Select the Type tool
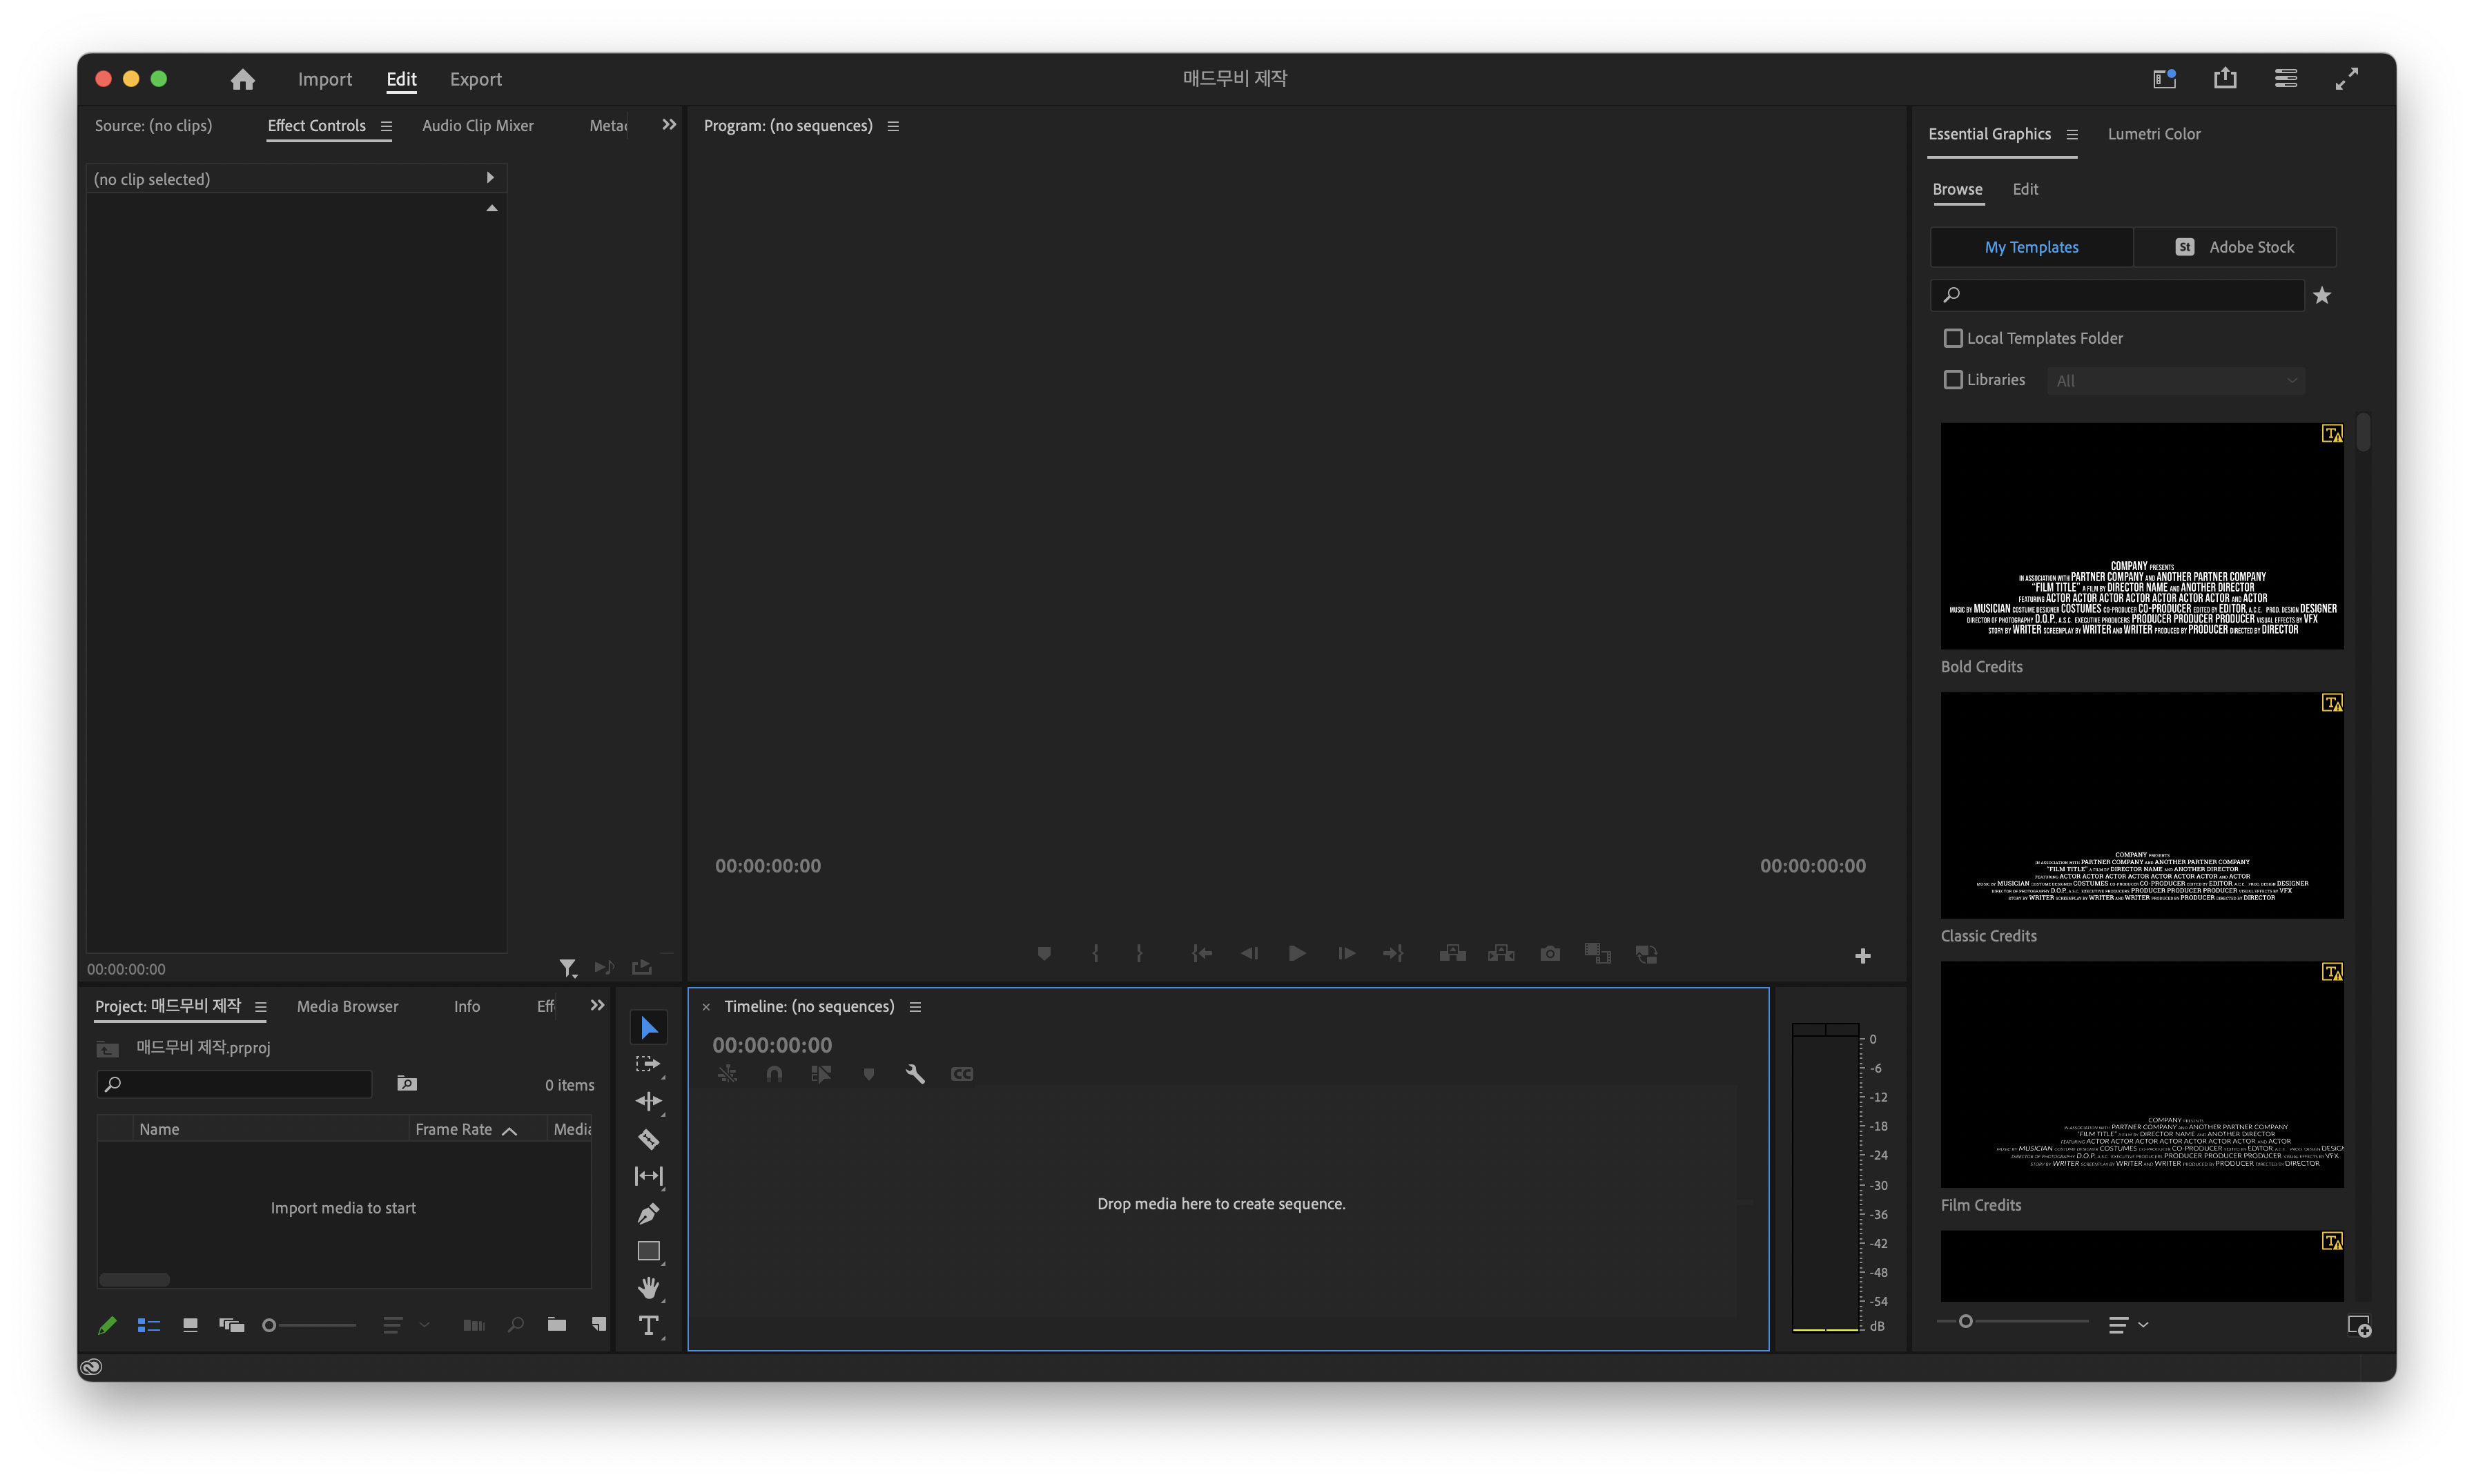The height and width of the screenshot is (1484, 2474). (648, 1326)
